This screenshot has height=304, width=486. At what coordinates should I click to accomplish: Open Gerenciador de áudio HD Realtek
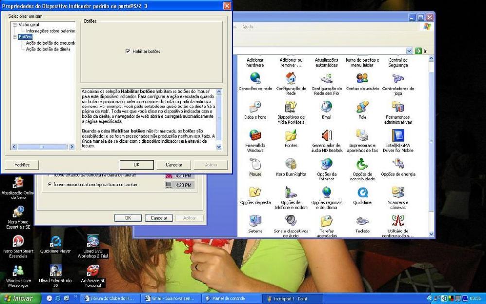pyautogui.click(x=327, y=136)
